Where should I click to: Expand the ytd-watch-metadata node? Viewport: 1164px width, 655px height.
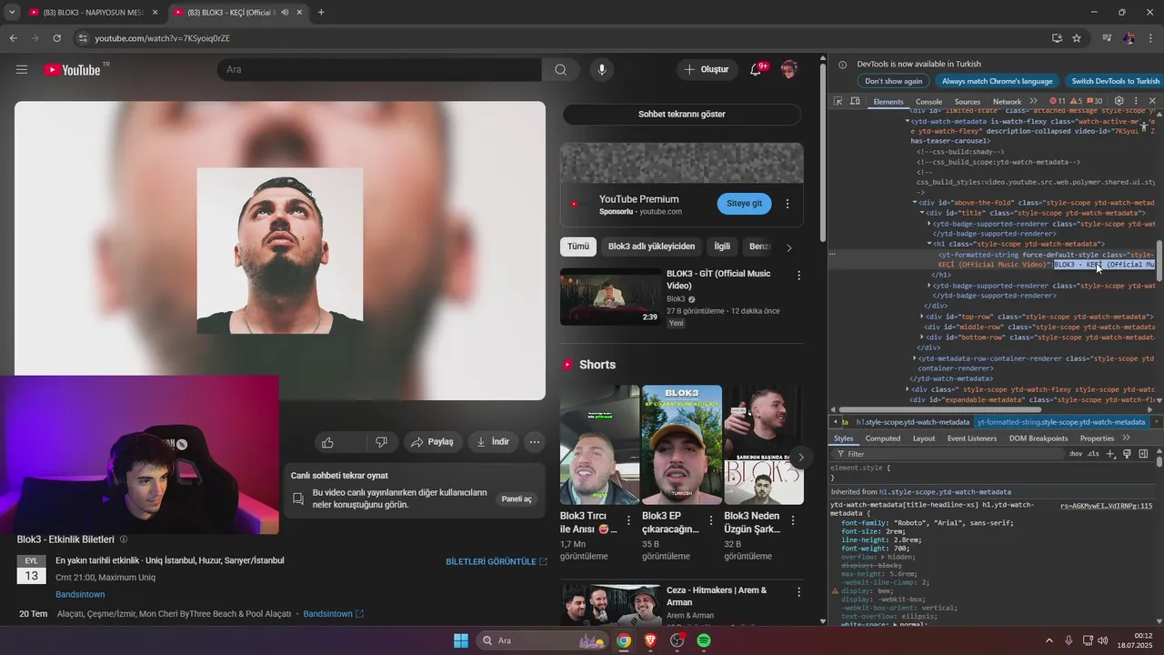(908, 121)
